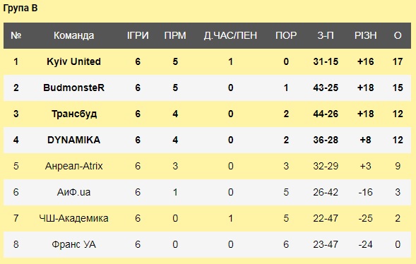The width and height of the screenshot is (416, 264).
Task: Select the Трансбуд team row
Action: [207, 114]
